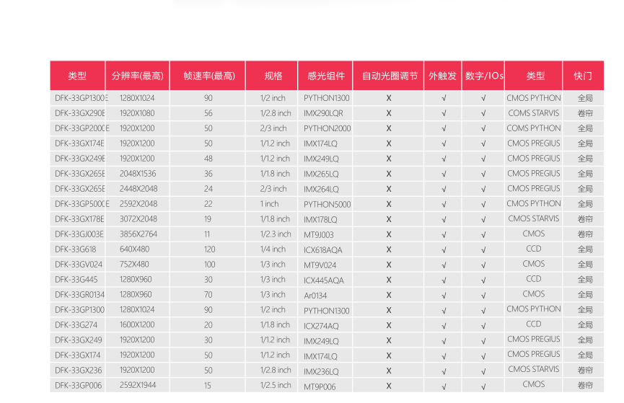
Task: Click the 分辨率(最高) column header
Action: coord(137,76)
